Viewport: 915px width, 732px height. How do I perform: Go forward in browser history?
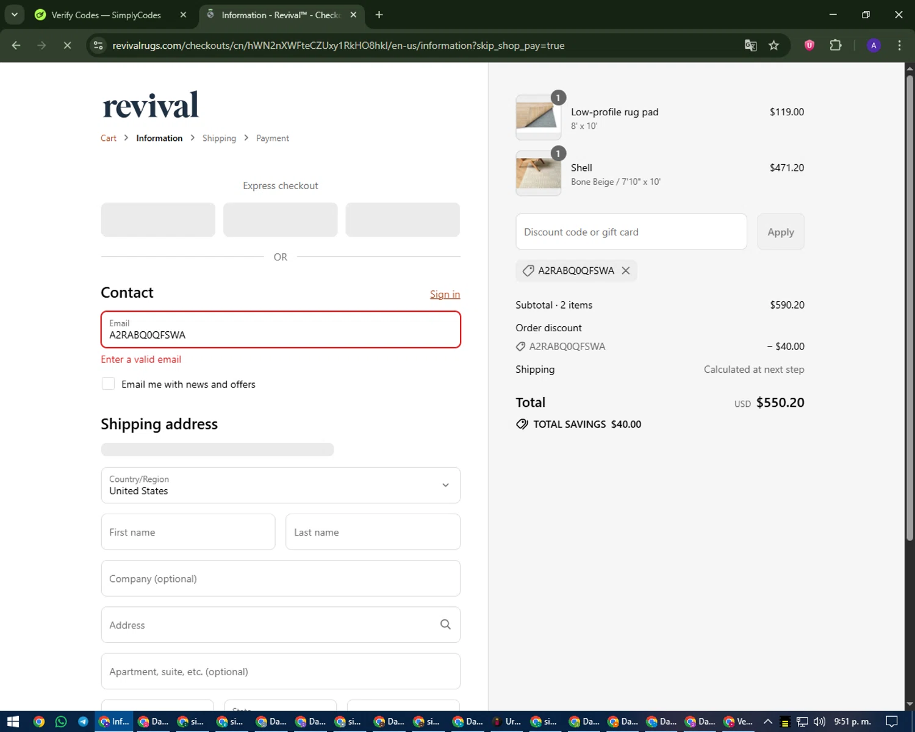[41, 45]
